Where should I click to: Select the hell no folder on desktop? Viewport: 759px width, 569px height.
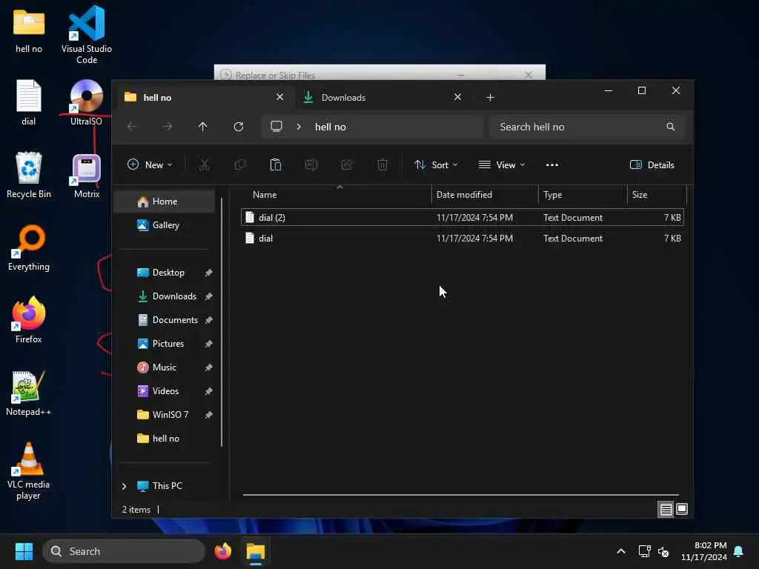(x=29, y=30)
